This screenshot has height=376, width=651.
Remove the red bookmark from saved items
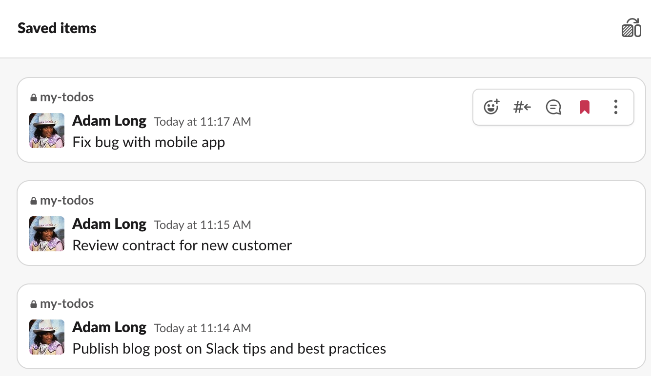[x=585, y=107]
